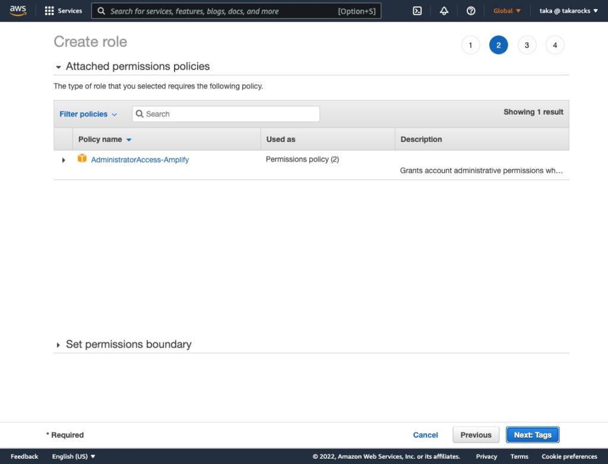Click the search bar magnifier icon
The height and width of the screenshot is (464, 608).
coord(101,11)
